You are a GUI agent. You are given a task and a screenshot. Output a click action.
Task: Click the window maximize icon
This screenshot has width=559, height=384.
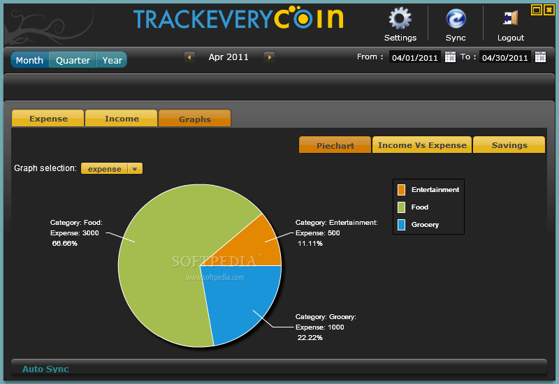536,10
